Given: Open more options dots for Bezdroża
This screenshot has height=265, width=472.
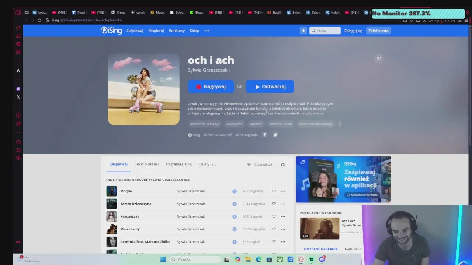Looking at the screenshot, I should pos(283,242).
